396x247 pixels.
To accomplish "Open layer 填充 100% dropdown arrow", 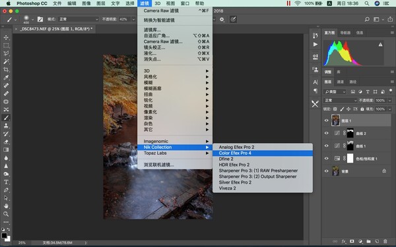I will (389, 109).
